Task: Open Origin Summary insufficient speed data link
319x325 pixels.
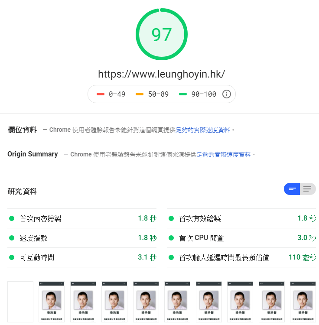Action: 224,155
